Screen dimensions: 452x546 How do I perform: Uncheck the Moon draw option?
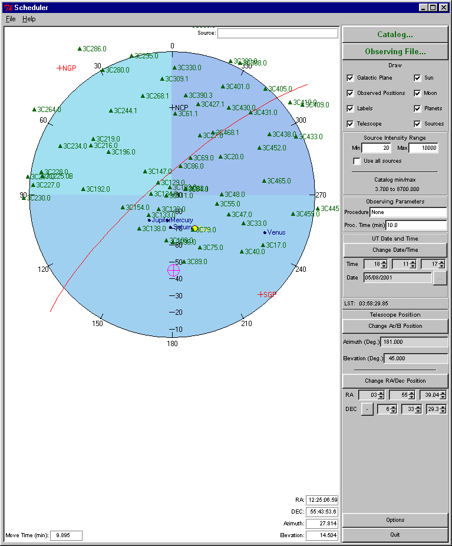pos(417,93)
